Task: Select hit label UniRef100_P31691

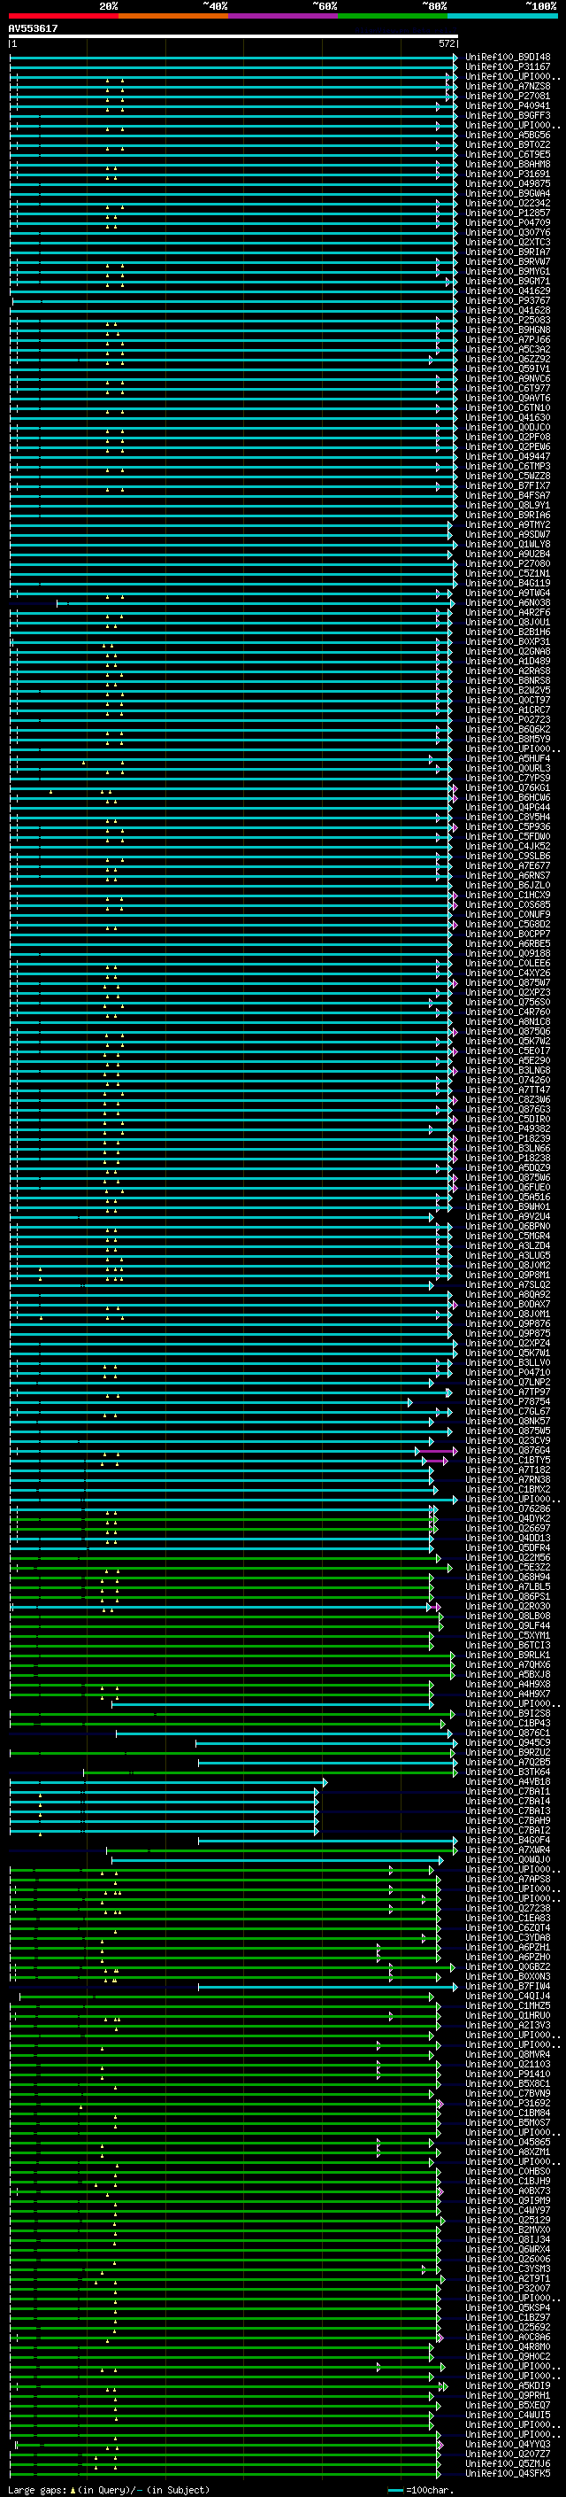Action: point(508,174)
